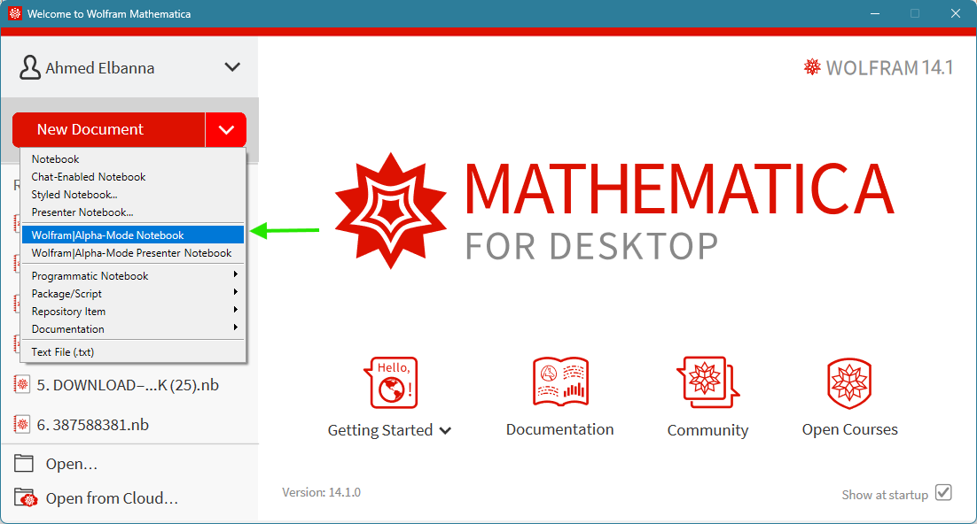Click Open... to browse files
The image size is (977, 524).
point(71,465)
